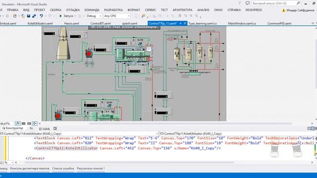Click the vertical split view icon
The width and height of the screenshot is (317, 178).
point(309,129)
